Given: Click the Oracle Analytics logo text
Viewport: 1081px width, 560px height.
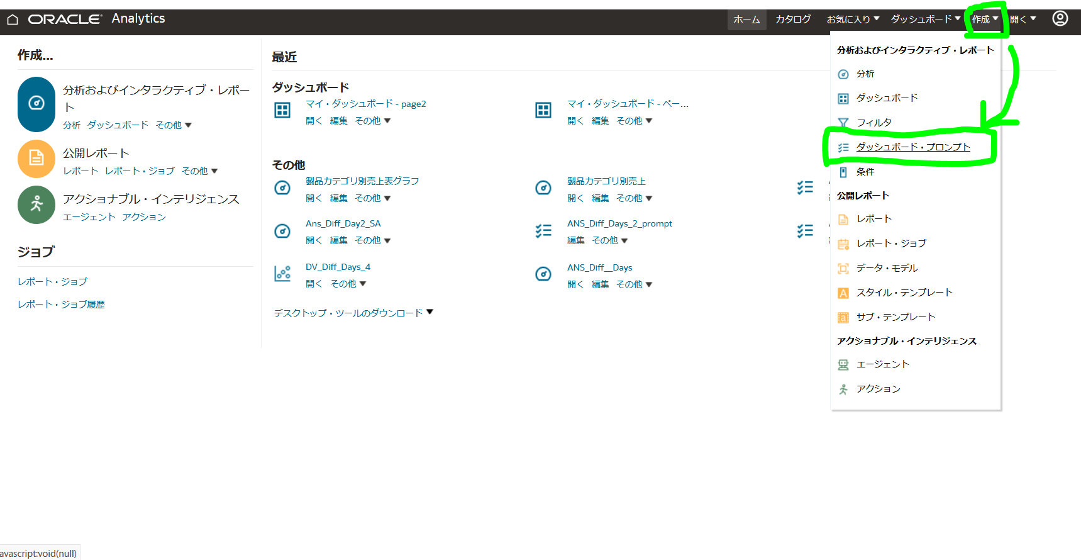Looking at the screenshot, I should click(x=96, y=19).
